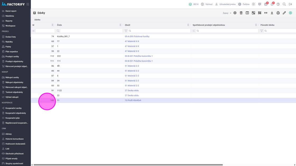The image size is (296, 166).
Task: Sort by the Číslo column header
Action: [x=59, y=25]
